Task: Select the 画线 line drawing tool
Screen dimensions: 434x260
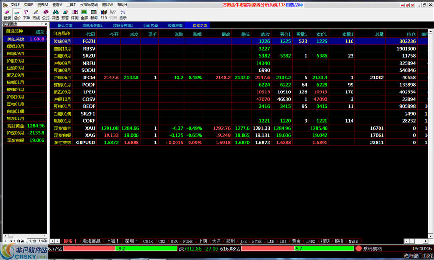Action: click(x=36, y=14)
